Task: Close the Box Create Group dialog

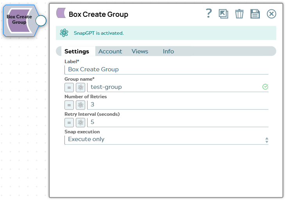Action: click(272, 14)
